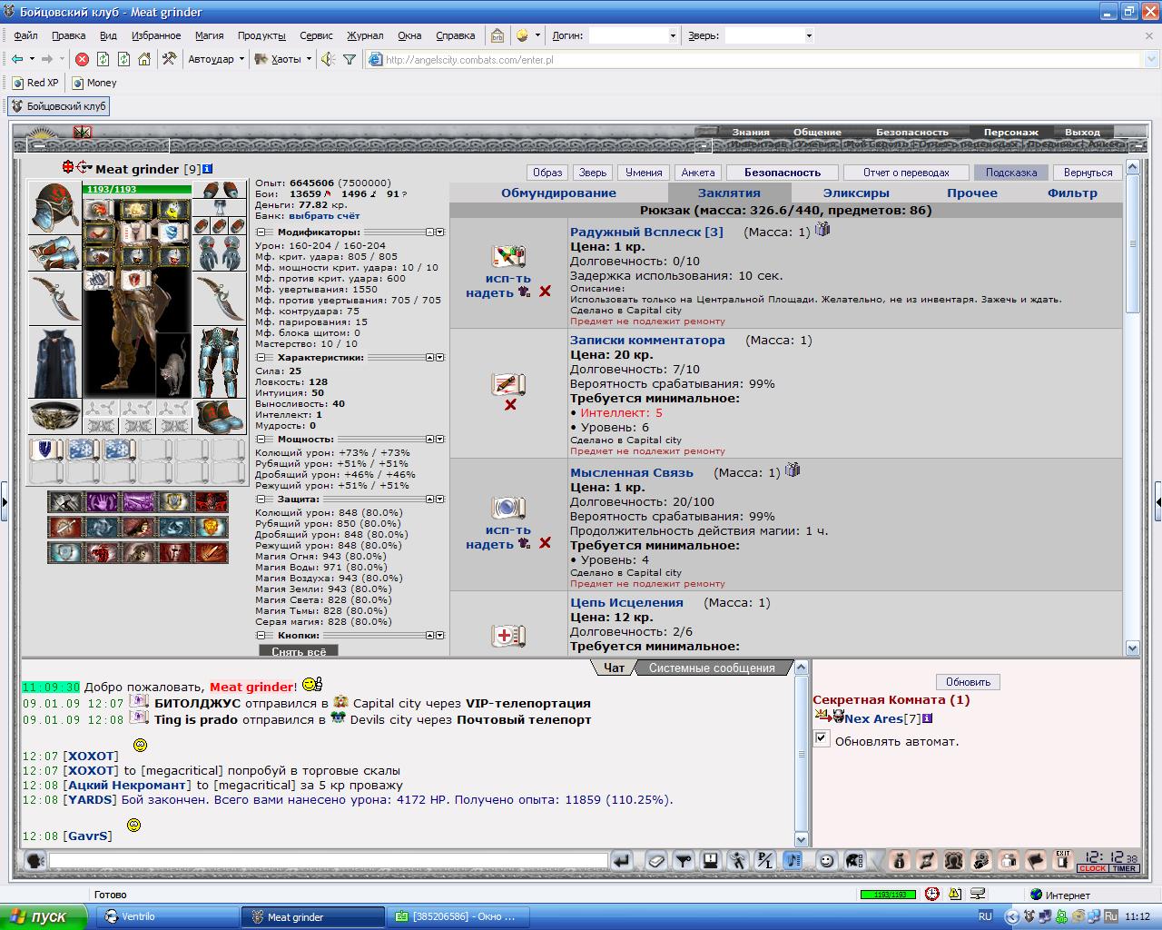Image resolution: width=1162 pixels, height=930 pixels.
Task: Click the home page toolbar icon
Action: 144,59
